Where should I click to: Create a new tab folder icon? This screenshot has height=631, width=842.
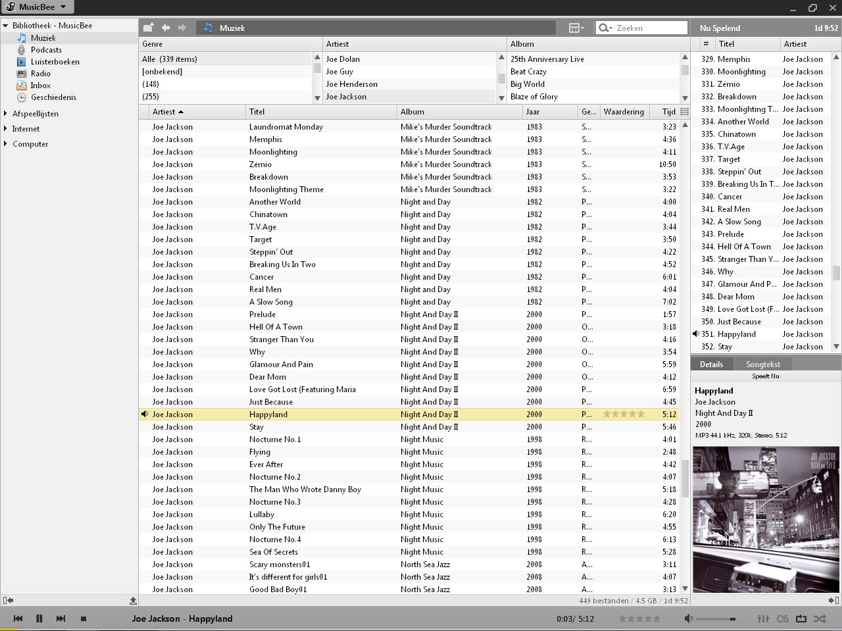coord(149,28)
